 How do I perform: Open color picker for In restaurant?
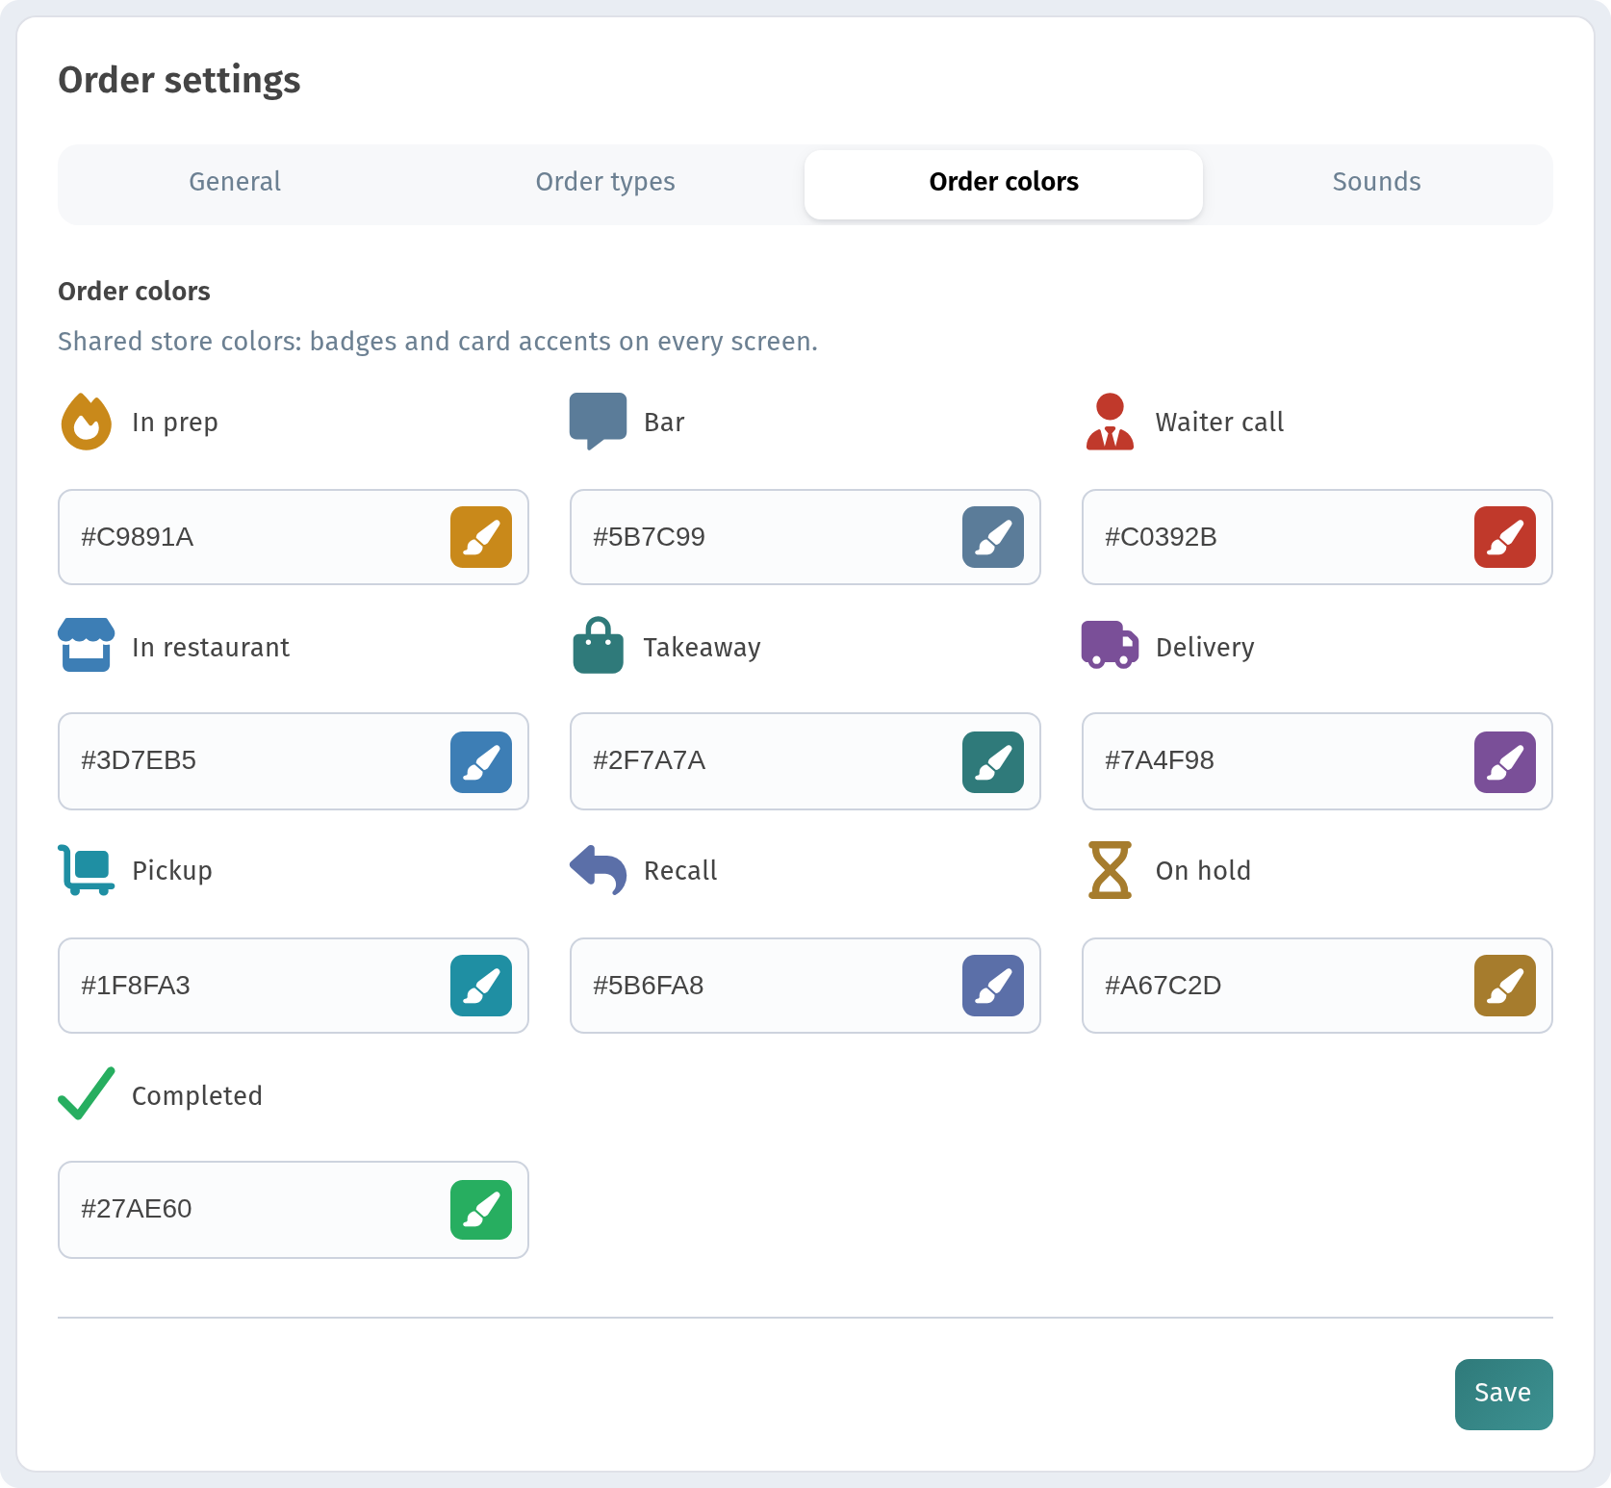point(481,762)
